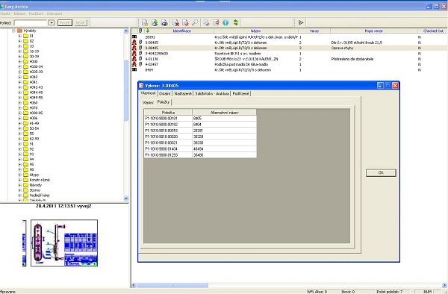Click the Výkres dialog title bar icon
This screenshot has height=294, width=448.
(141, 85)
